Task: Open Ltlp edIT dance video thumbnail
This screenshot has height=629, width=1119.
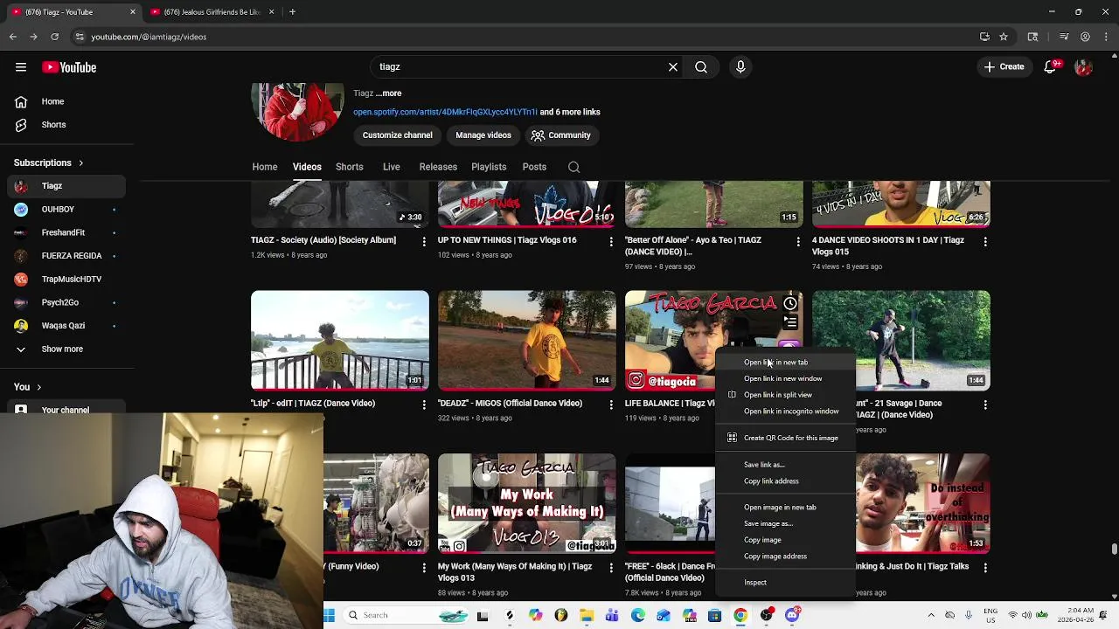Action: tap(340, 341)
